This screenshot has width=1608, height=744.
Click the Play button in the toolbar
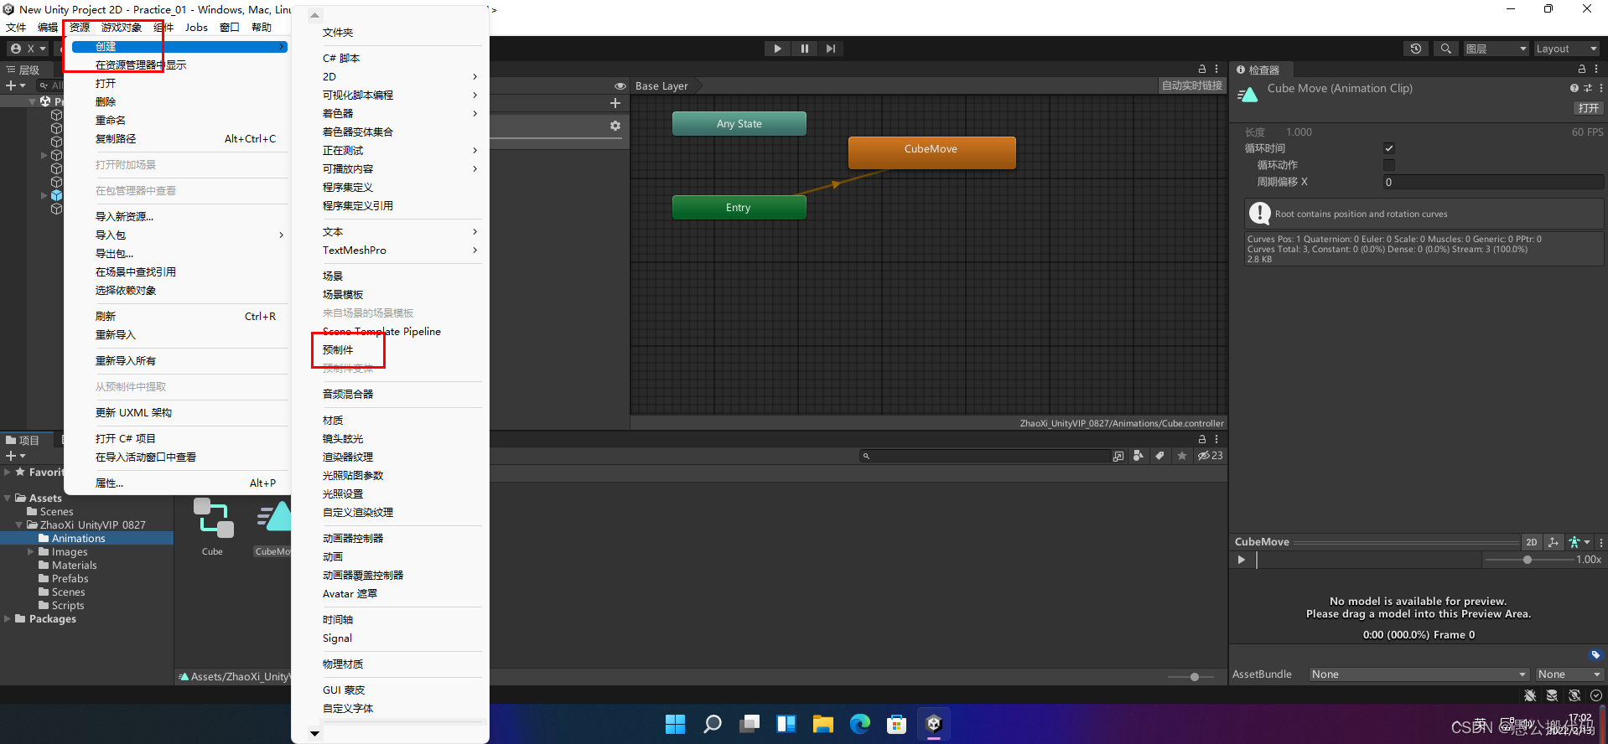point(777,49)
